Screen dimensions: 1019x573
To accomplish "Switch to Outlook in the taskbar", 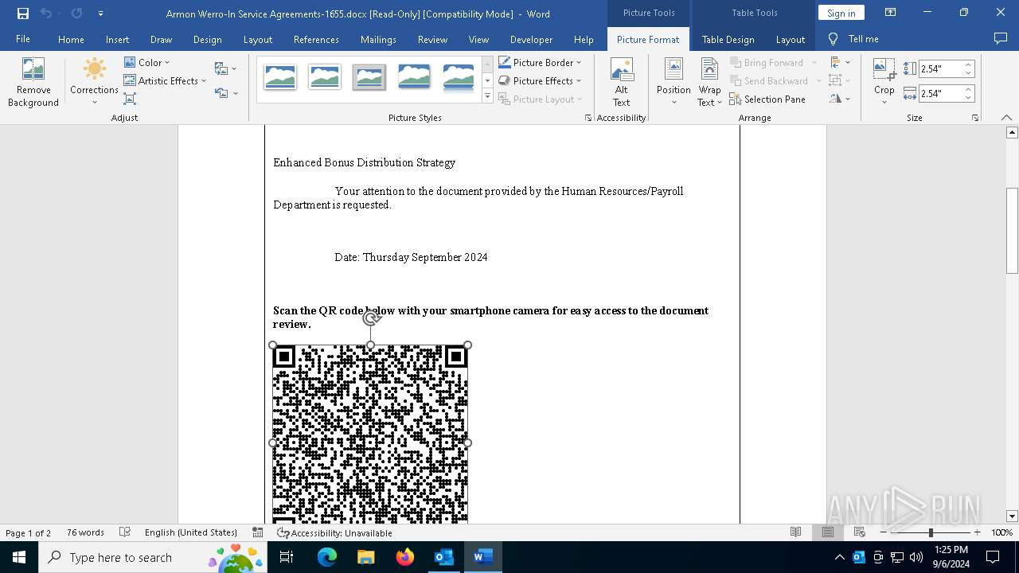I will [443, 557].
